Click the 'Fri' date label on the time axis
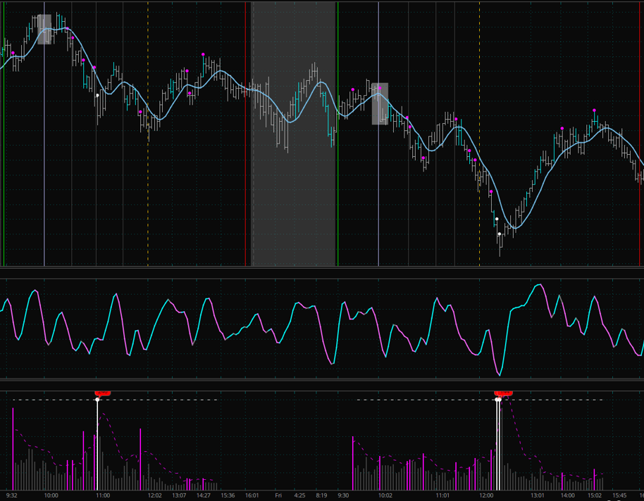 278,495
